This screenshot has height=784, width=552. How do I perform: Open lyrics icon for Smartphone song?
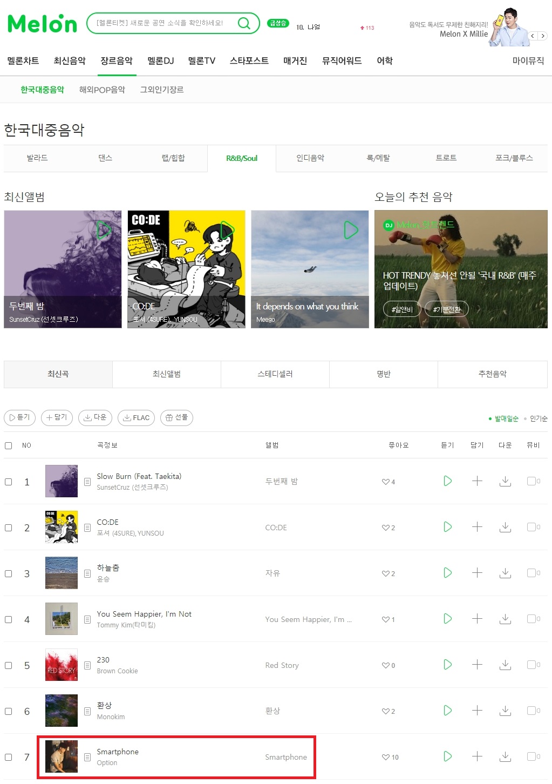point(87,757)
